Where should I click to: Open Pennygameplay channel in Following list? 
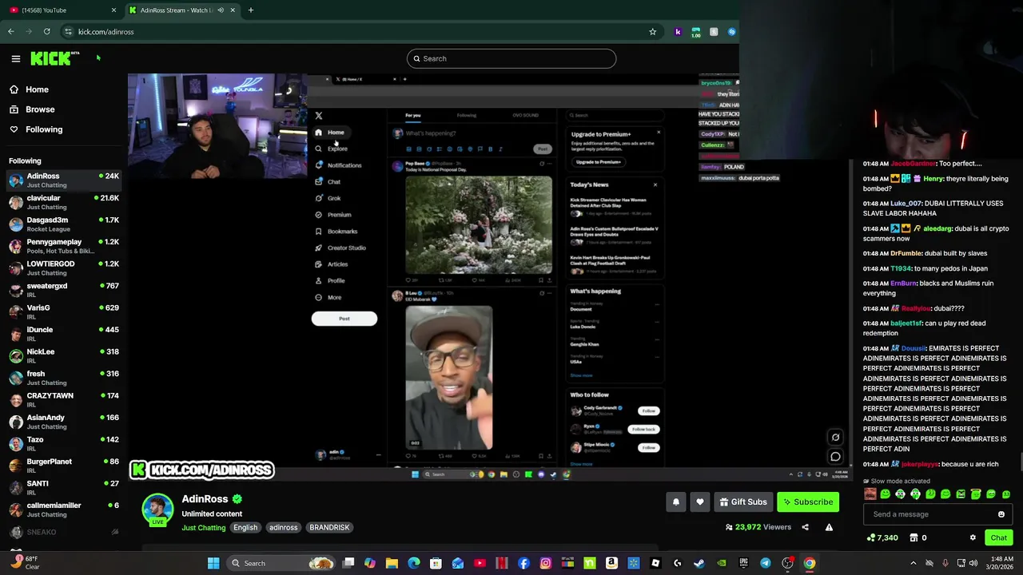(64, 246)
